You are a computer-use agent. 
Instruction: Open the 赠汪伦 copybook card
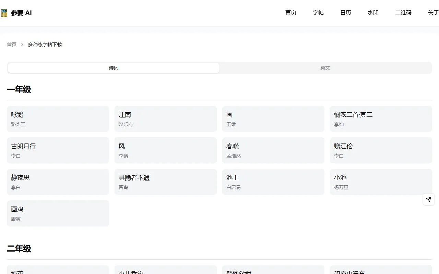pos(381,150)
